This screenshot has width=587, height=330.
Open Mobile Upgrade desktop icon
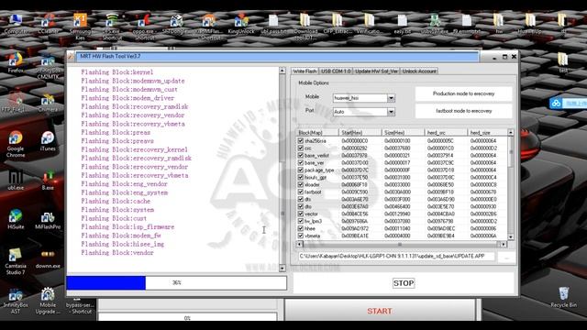[x=48, y=301]
